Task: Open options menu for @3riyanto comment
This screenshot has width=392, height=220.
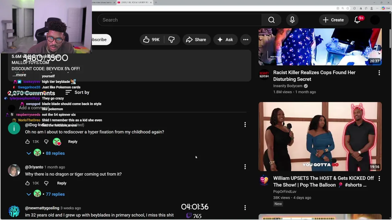Action: tap(245, 167)
